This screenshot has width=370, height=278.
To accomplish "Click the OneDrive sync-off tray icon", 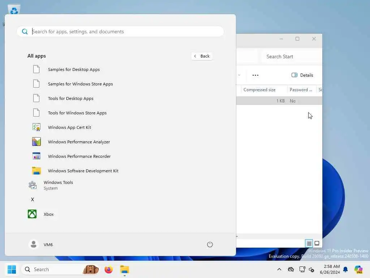I will [291, 269].
